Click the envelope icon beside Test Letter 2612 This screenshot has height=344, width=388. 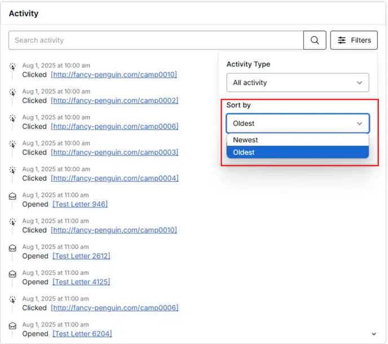point(12,248)
